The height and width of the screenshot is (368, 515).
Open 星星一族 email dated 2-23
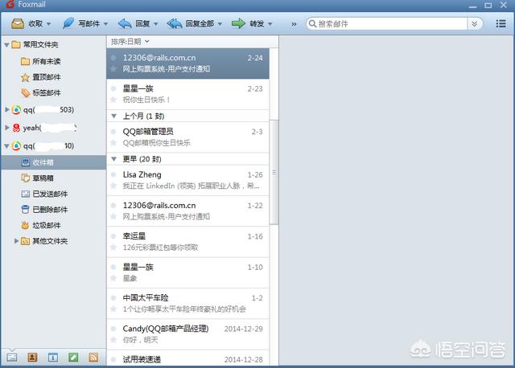pyautogui.click(x=187, y=94)
